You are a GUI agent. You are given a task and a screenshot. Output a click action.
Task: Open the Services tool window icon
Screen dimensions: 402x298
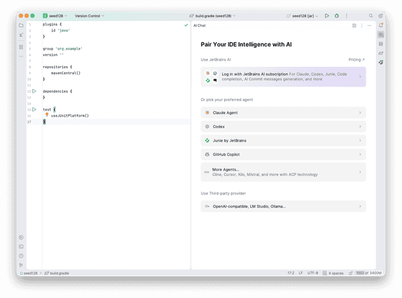click(x=21, y=237)
